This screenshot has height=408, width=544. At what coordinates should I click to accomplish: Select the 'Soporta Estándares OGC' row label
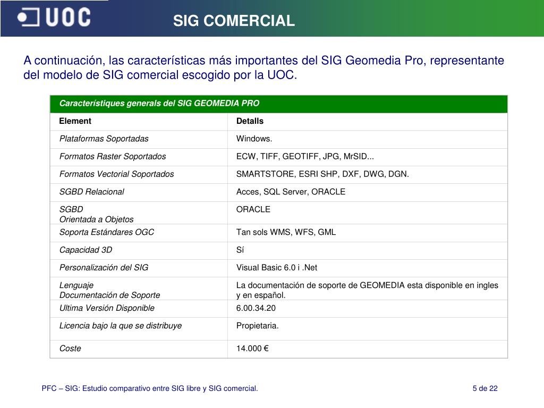(x=106, y=232)
